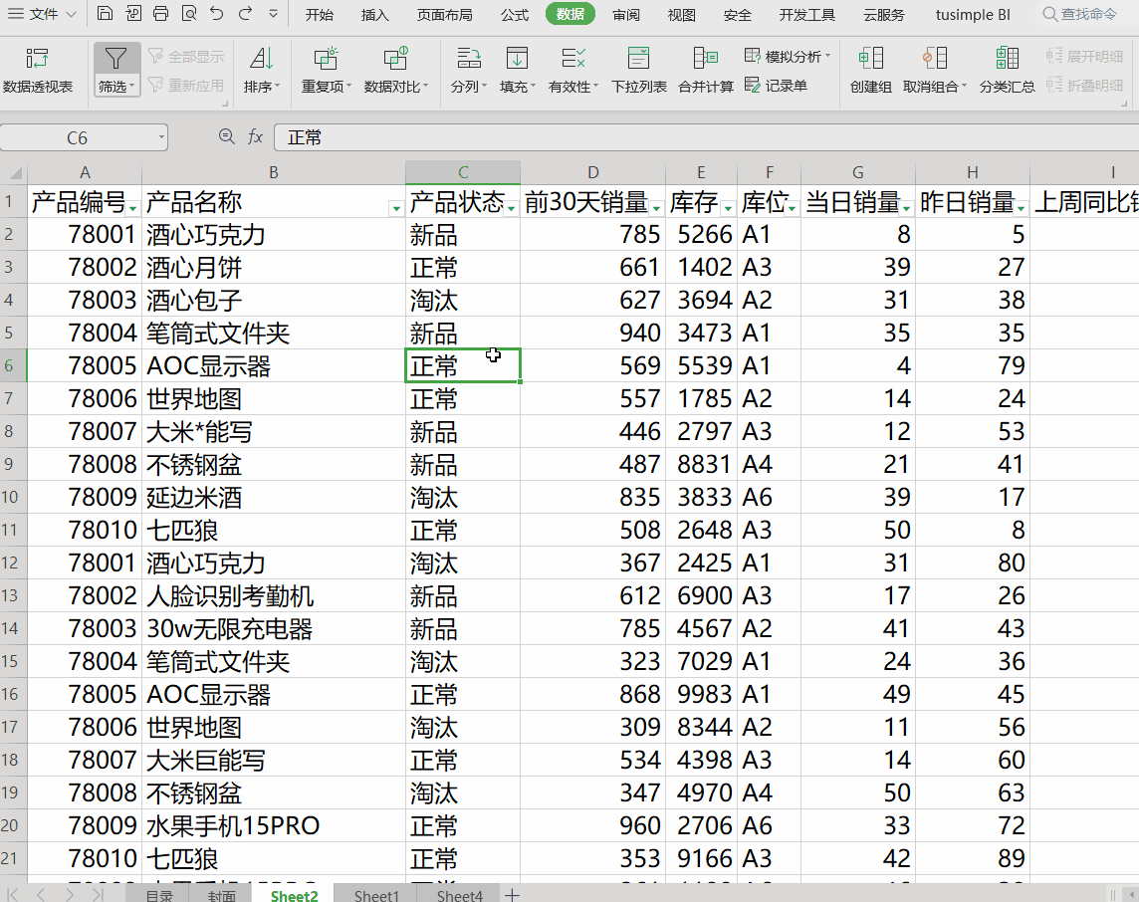The height and width of the screenshot is (902, 1139).
Task: Click the 分列 split columns icon
Action: point(469,59)
